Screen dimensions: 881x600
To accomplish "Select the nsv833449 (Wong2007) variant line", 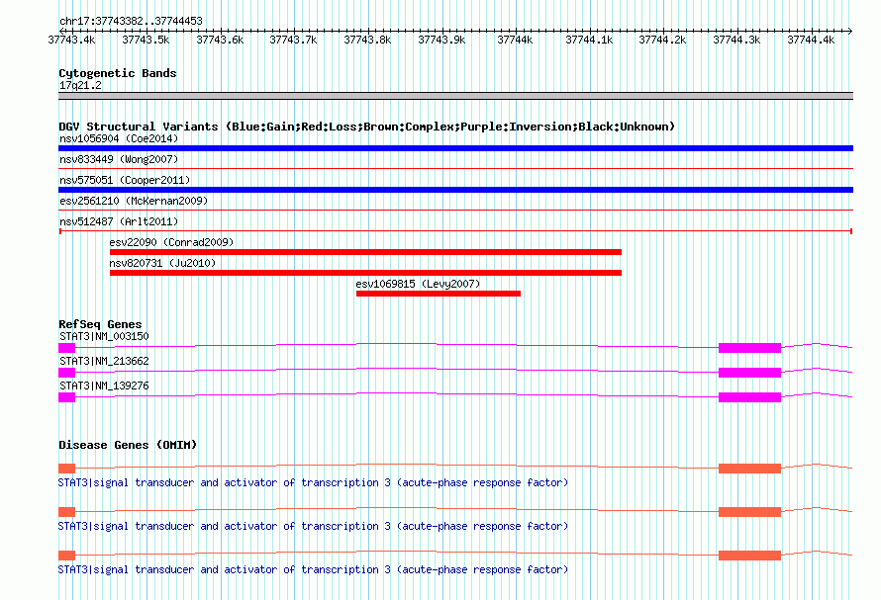I will click(455, 168).
